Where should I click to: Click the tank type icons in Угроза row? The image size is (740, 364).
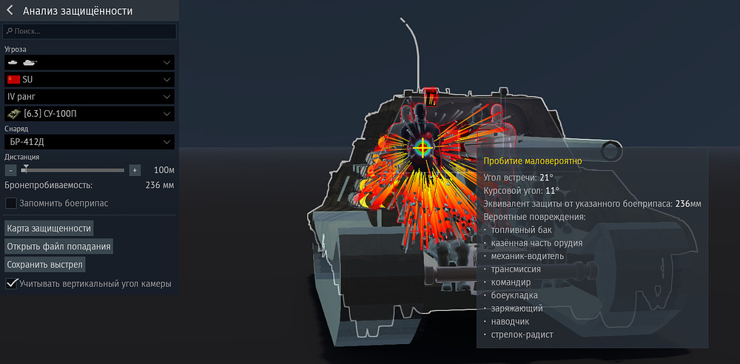22,62
